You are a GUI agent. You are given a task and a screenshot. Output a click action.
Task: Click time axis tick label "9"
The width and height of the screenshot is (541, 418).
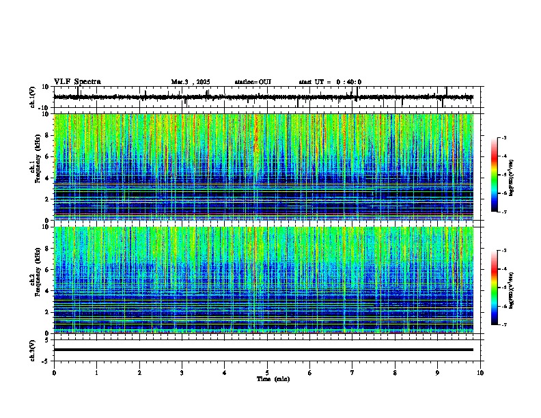(x=437, y=373)
